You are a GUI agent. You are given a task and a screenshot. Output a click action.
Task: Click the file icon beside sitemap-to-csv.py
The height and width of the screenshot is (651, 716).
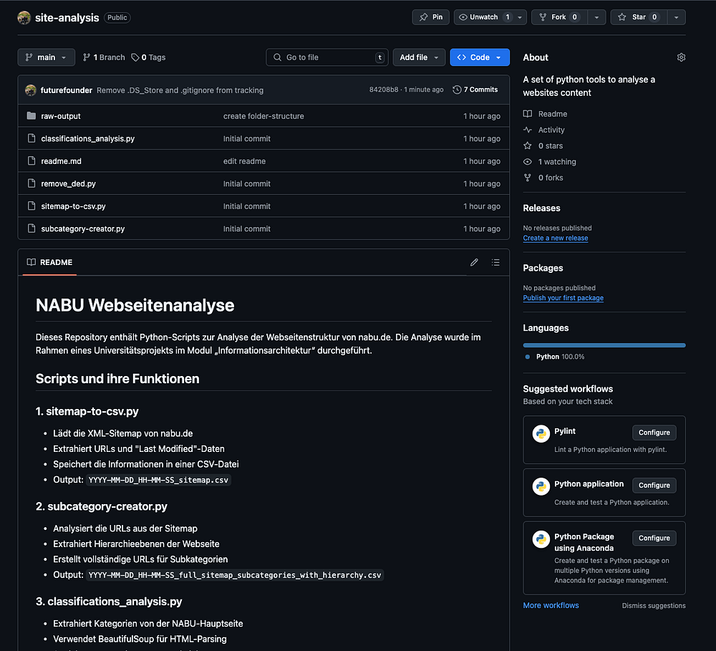tap(31, 206)
